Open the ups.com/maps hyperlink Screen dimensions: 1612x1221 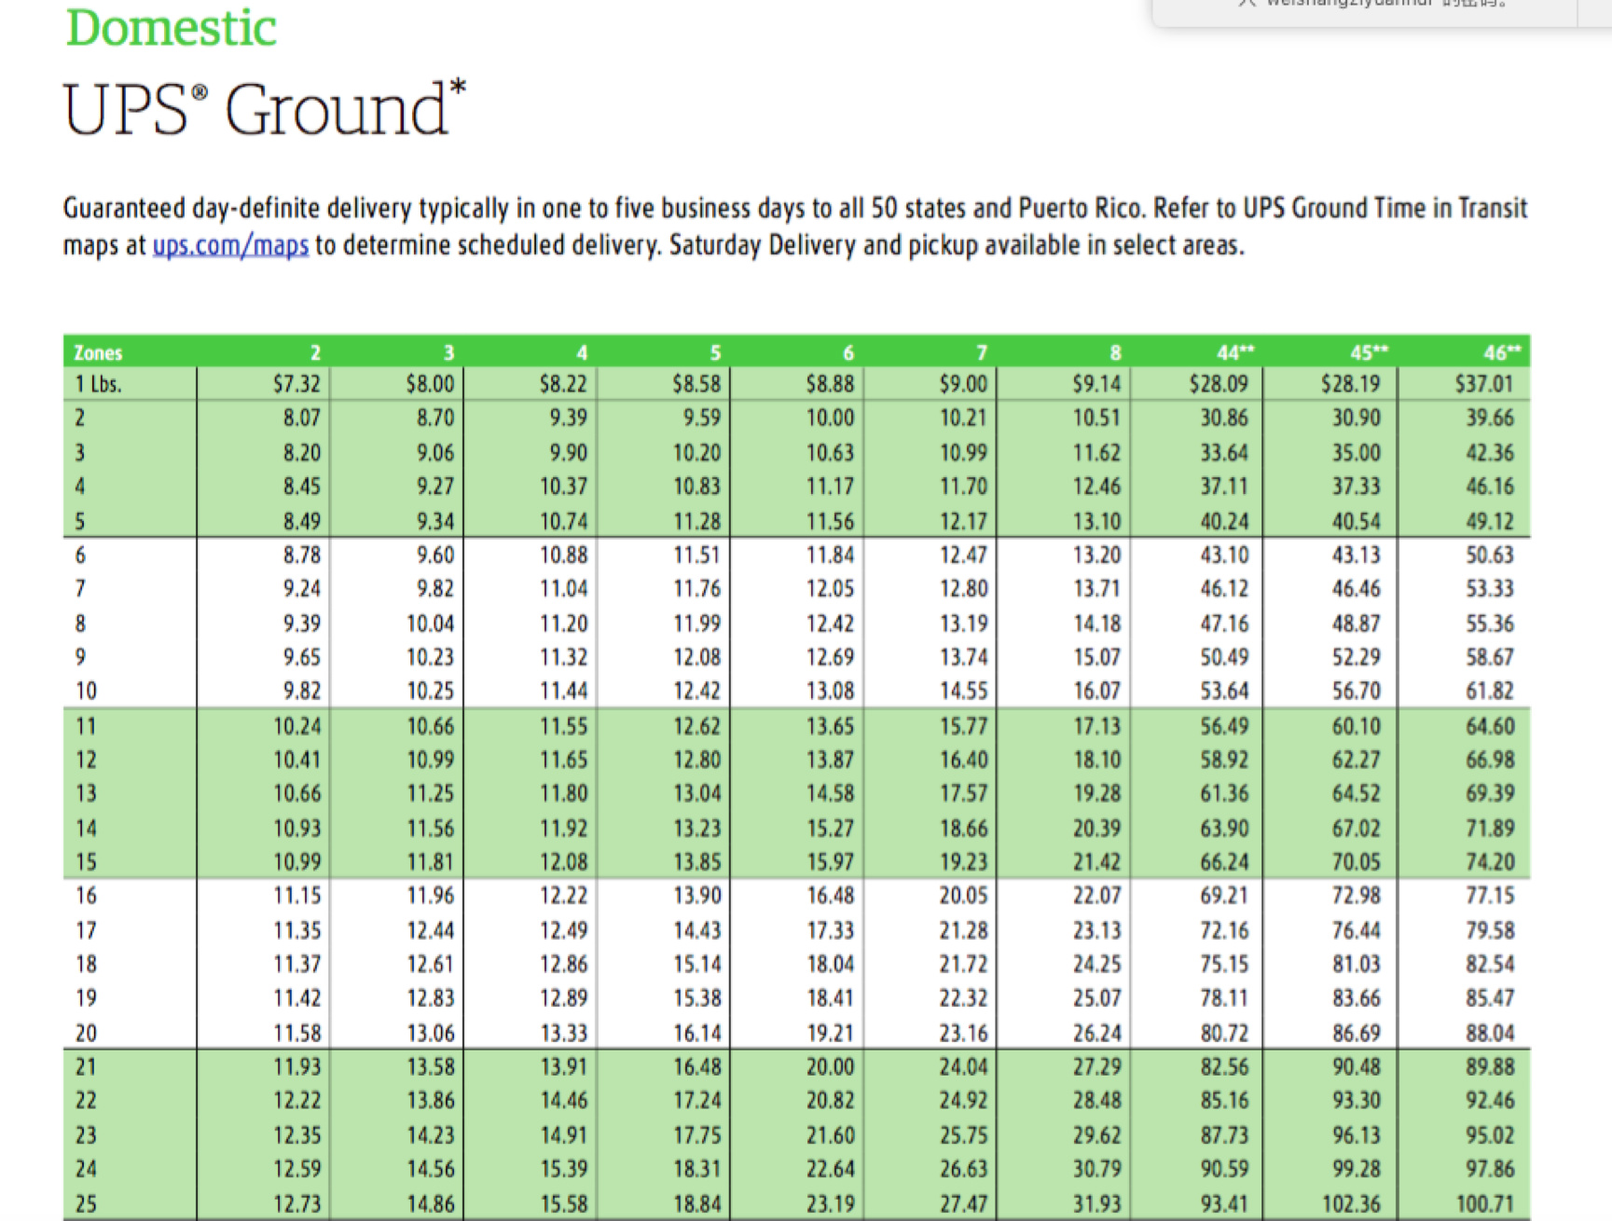[230, 246]
